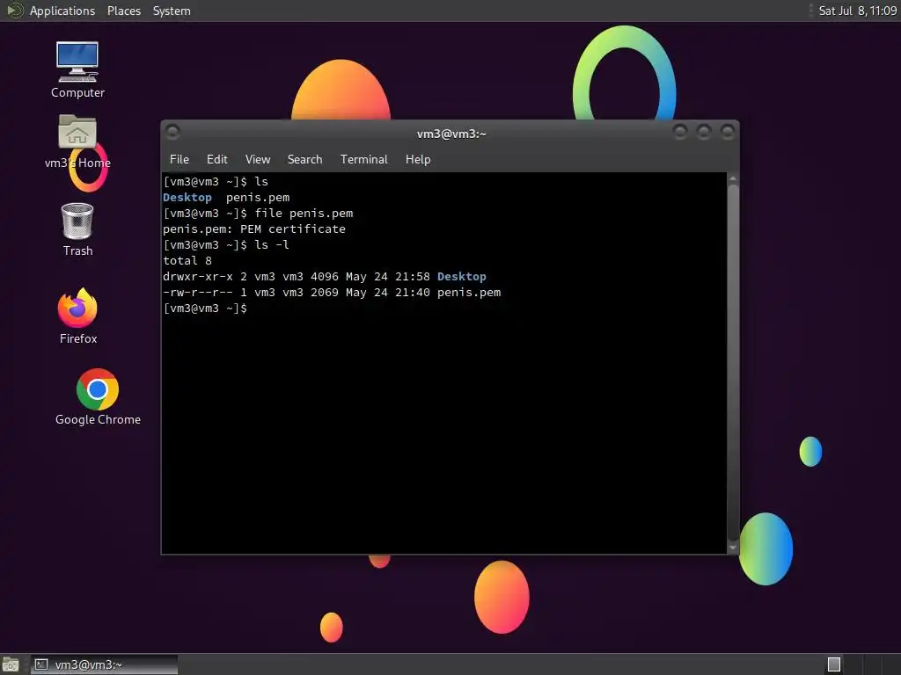Click the terminal vertical scrollbar track

733,363
